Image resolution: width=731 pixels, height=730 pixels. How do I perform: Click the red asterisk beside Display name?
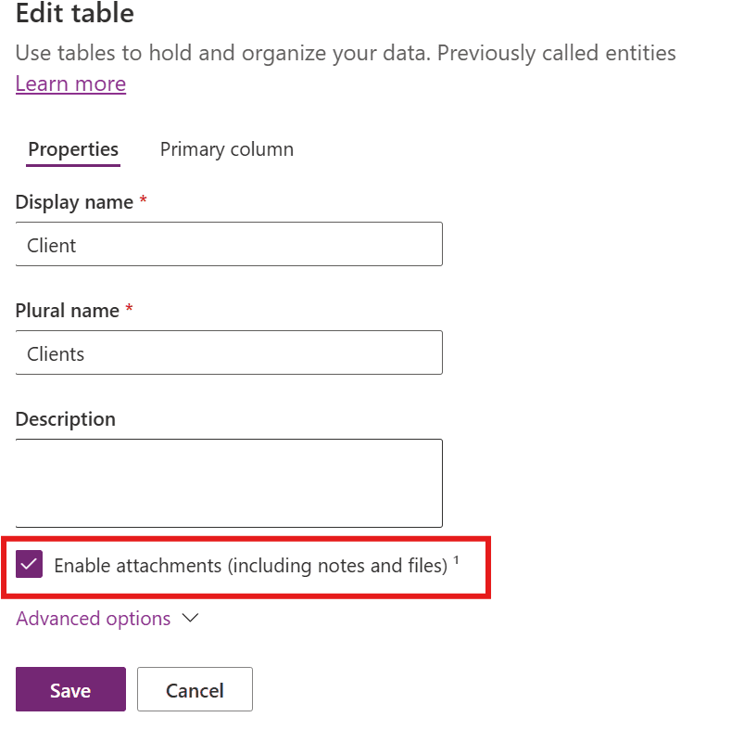(143, 201)
